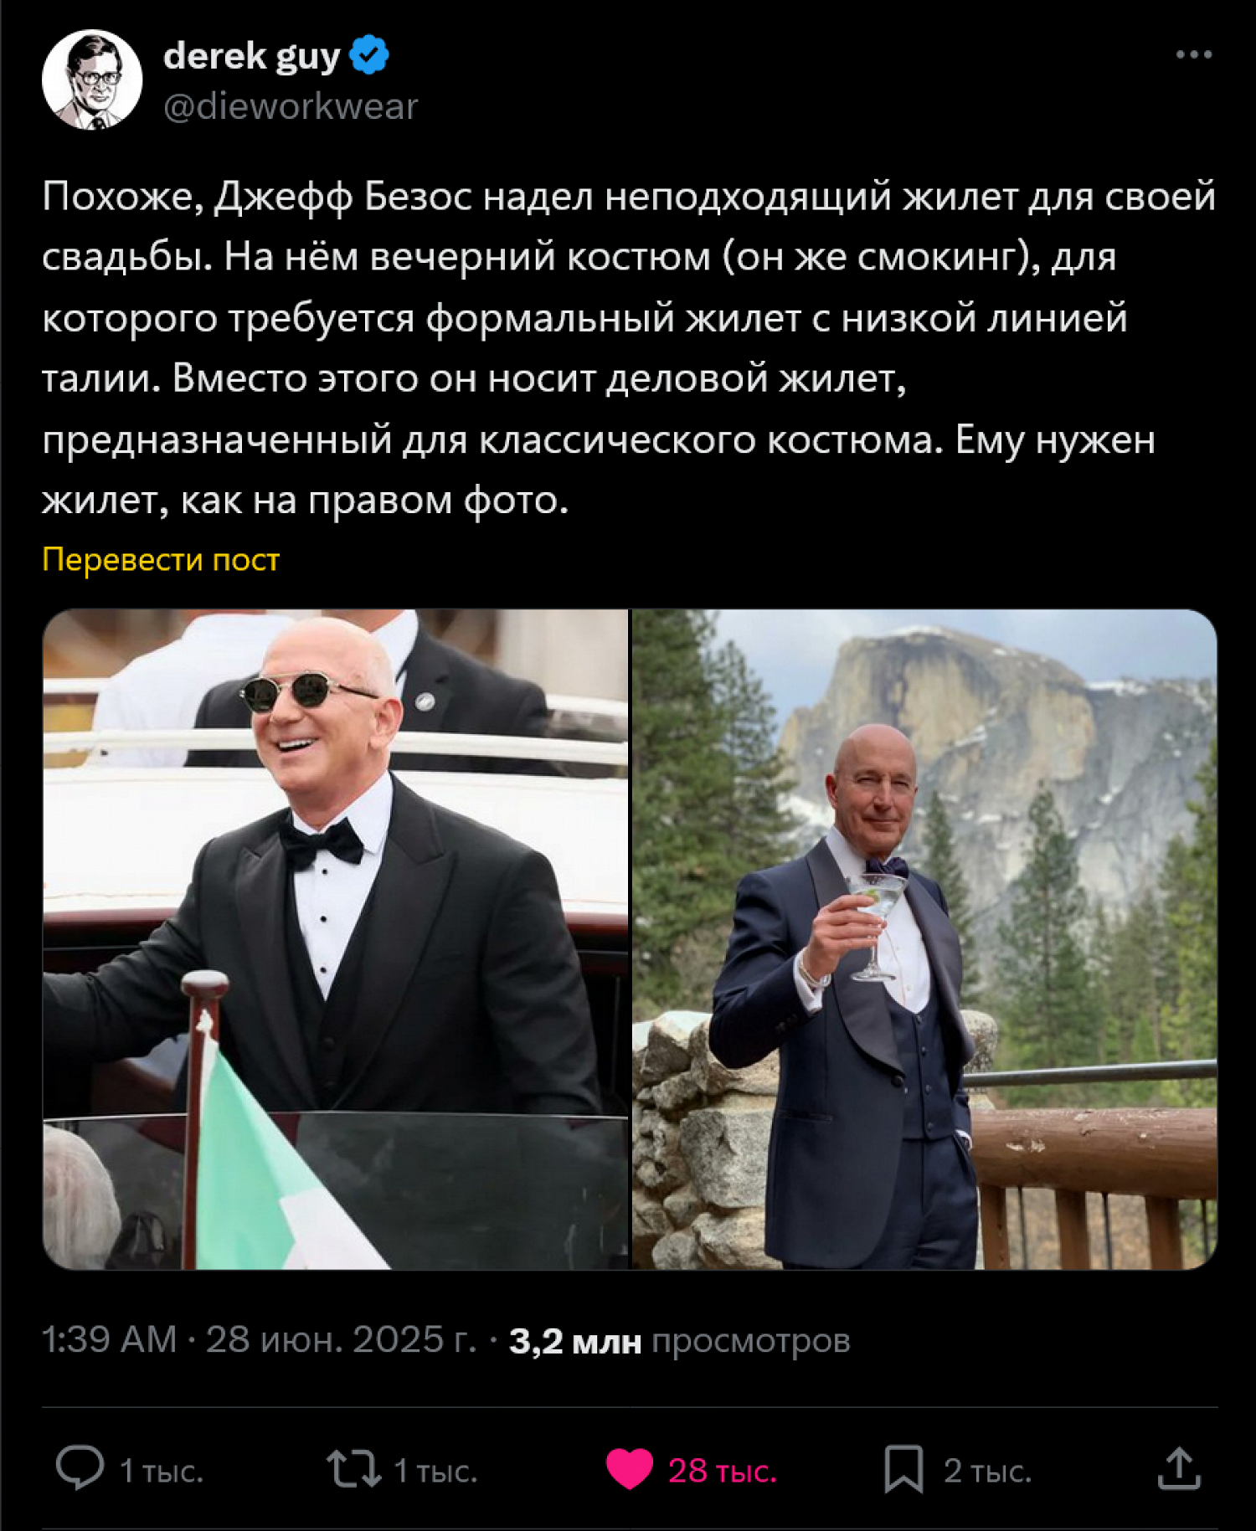Open the @dieworkwear handle link
Image resolution: width=1256 pixels, height=1531 pixels.
point(291,106)
